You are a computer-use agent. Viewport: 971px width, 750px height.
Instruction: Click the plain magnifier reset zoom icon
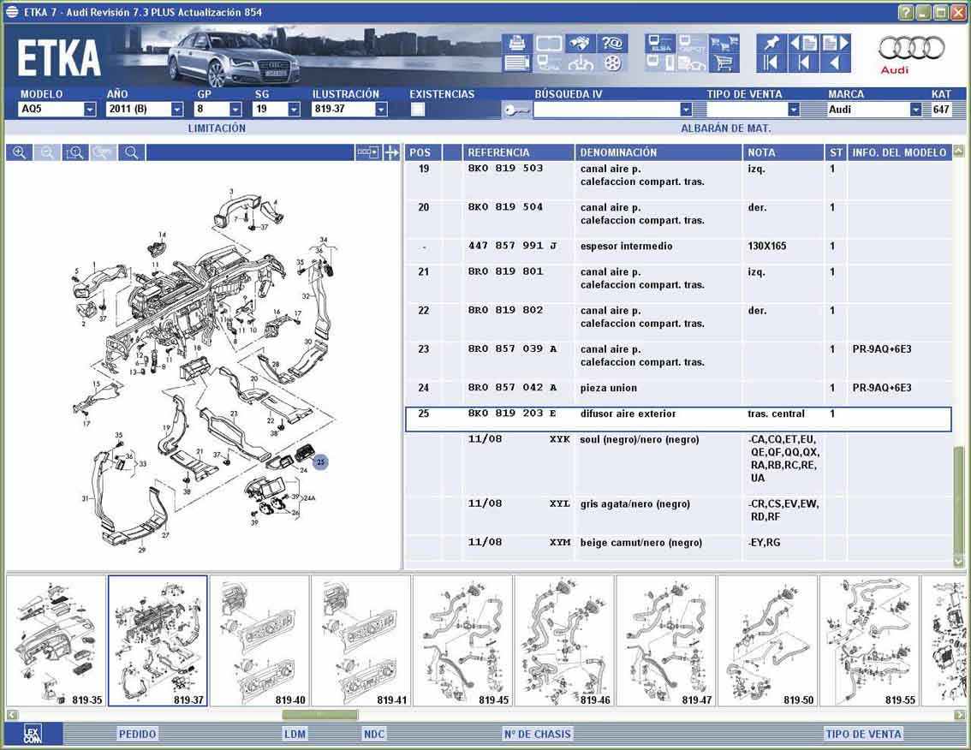point(131,152)
